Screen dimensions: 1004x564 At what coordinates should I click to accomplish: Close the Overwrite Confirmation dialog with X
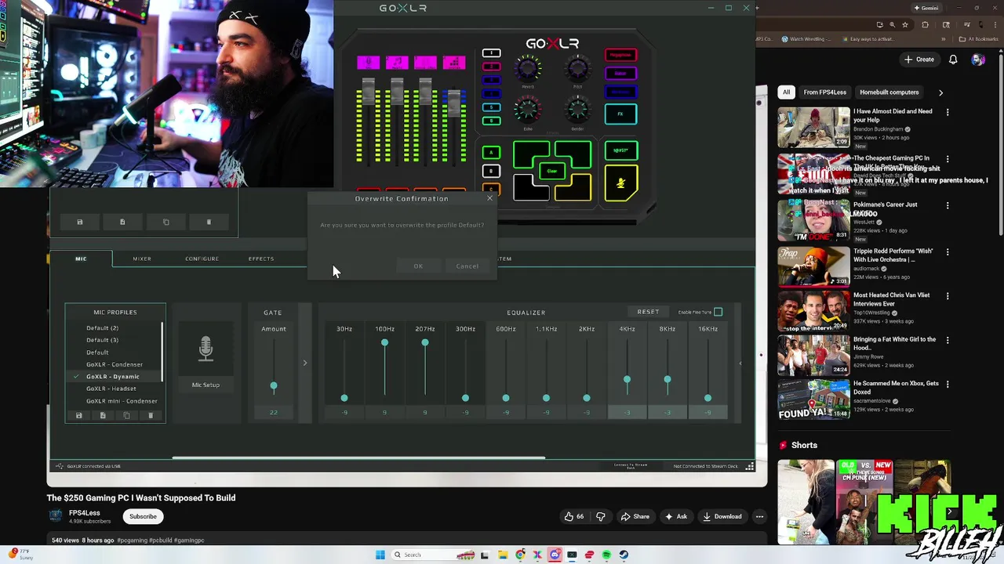coord(489,198)
